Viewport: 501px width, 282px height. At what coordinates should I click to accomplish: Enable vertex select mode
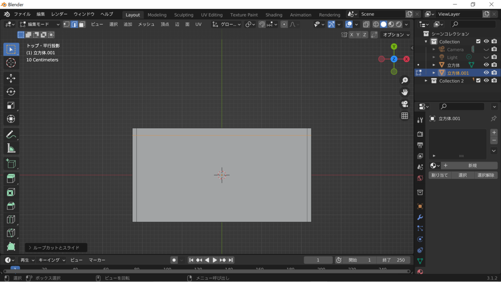[66, 24]
